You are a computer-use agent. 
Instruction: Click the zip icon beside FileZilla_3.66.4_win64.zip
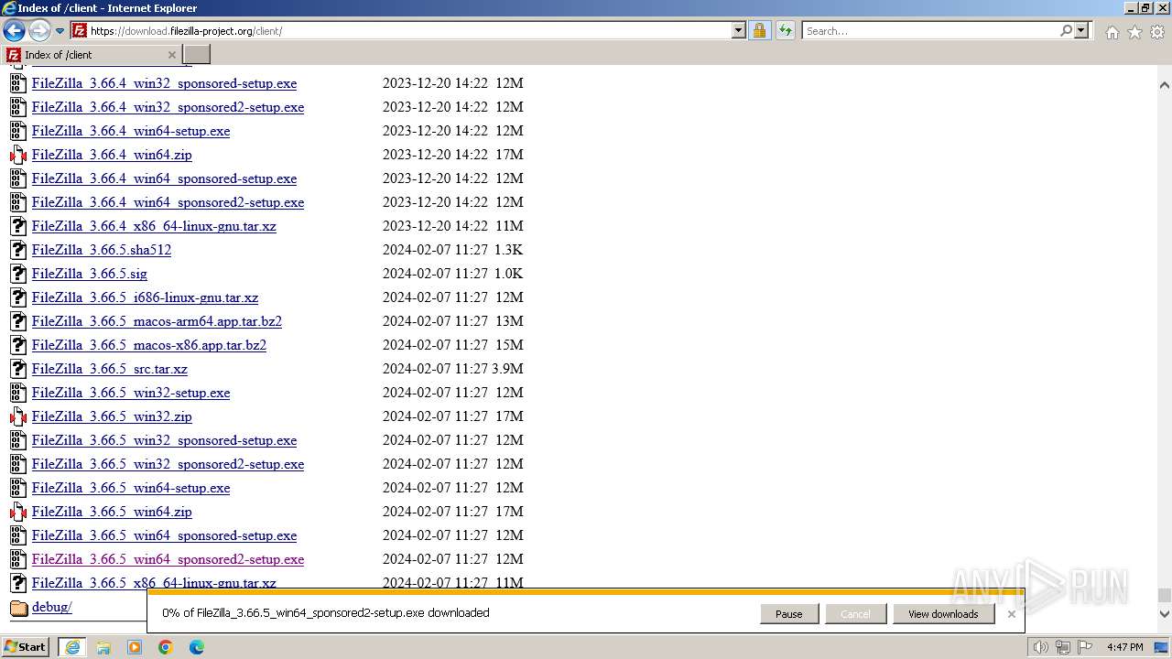[x=18, y=155]
